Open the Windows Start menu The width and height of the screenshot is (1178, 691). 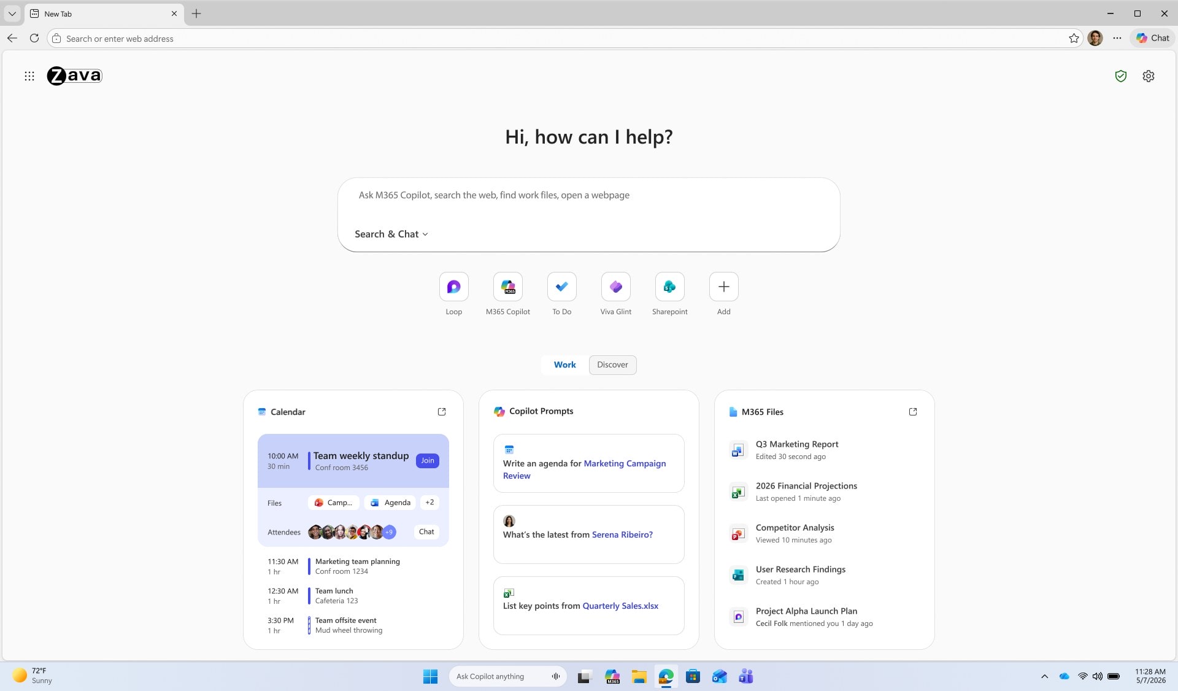click(x=430, y=676)
